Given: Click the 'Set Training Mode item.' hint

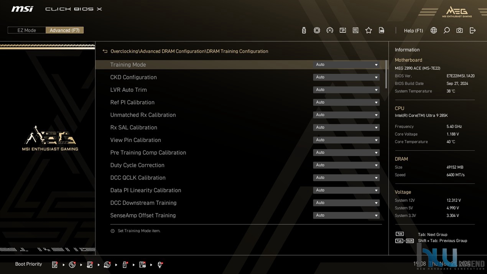Looking at the screenshot, I should (x=139, y=231).
